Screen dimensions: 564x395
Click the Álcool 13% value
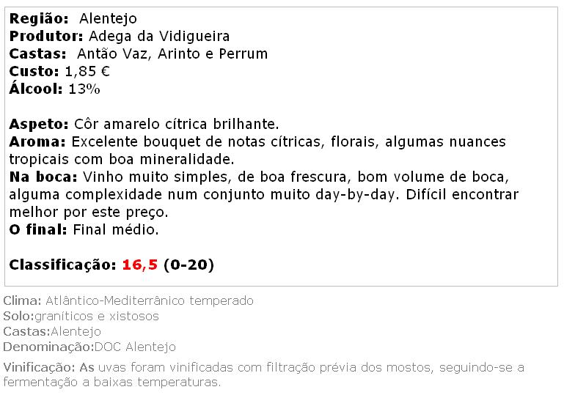coord(84,89)
